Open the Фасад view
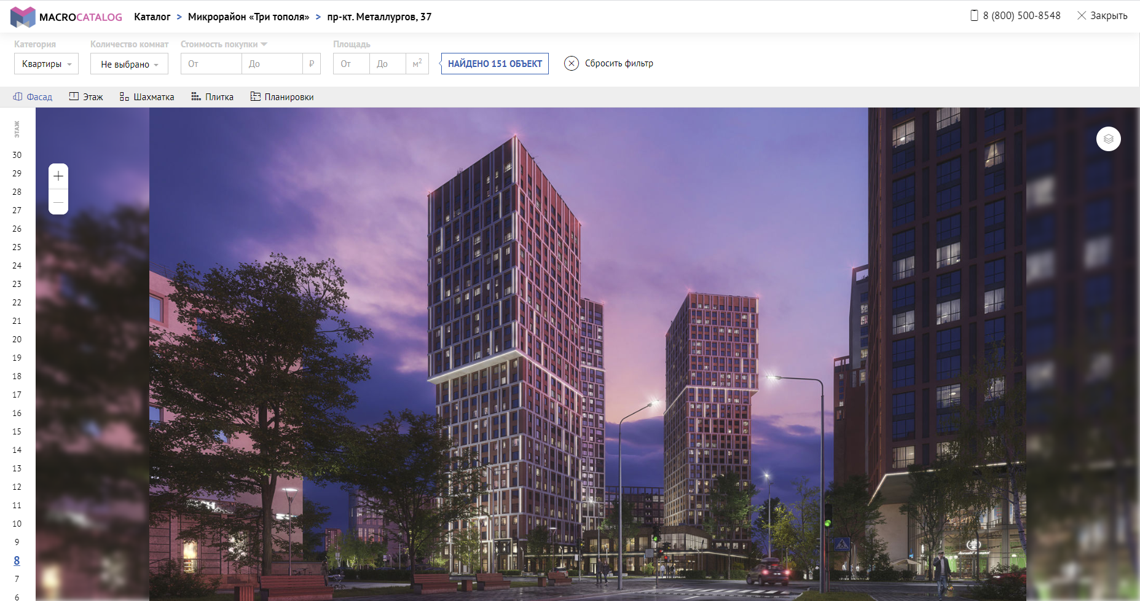This screenshot has width=1140, height=601. pyautogui.click(x=33, y=97)
